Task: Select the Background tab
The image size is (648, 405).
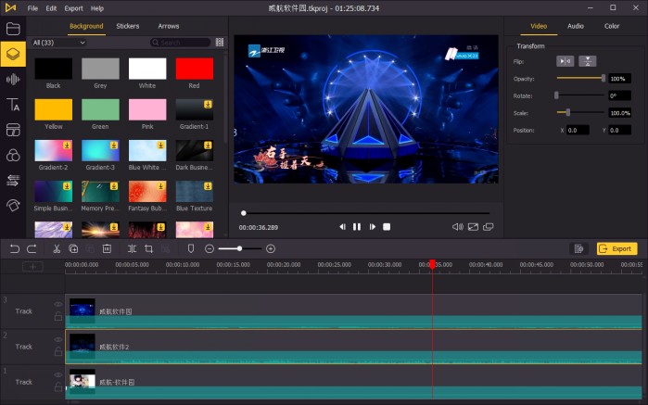Action: 86,26
